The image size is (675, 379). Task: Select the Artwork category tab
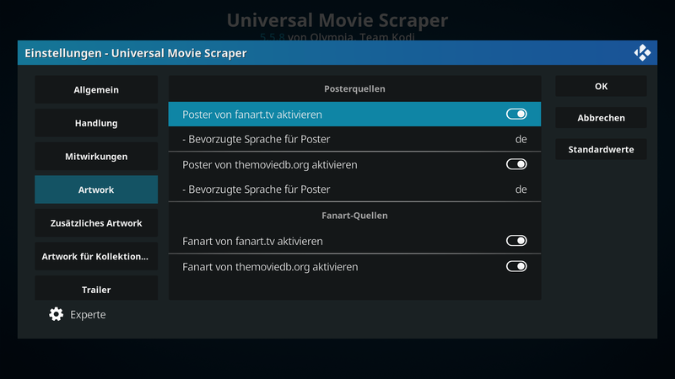96,189
